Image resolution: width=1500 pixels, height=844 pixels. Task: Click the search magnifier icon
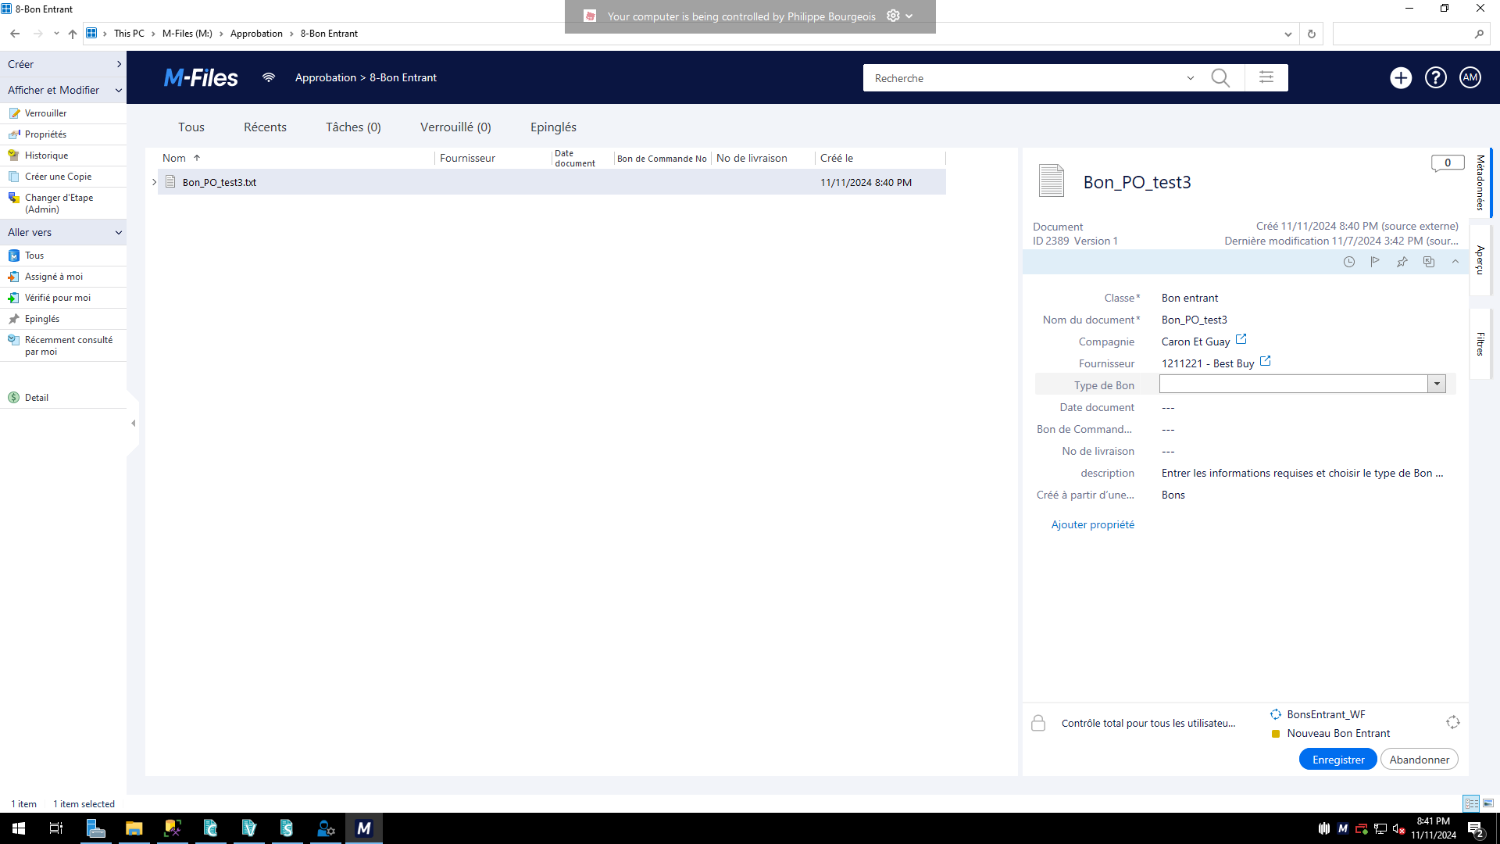tap(1220, 78)
